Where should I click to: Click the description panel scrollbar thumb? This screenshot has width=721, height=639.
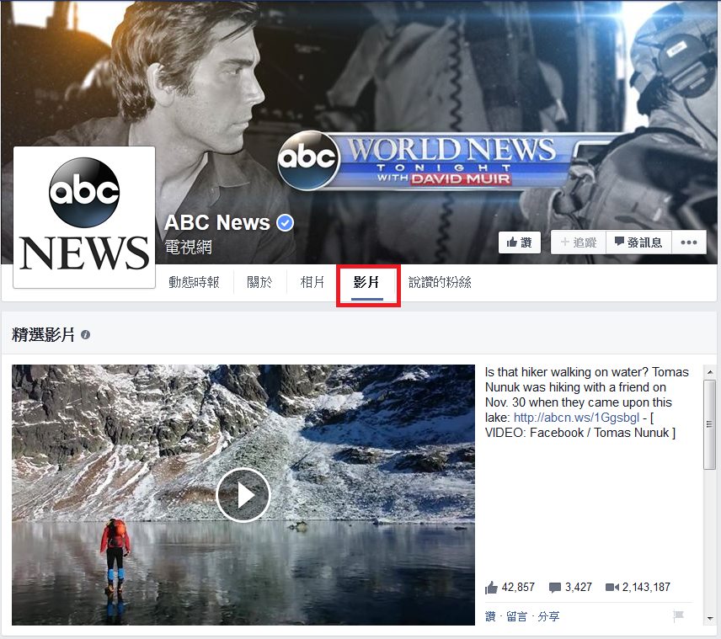pyautogui.click(x=709, y=424)
